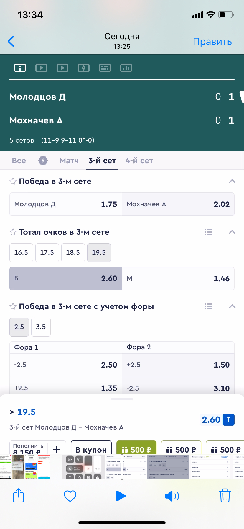Screen dimensions: 244x529
Task: Switch to the Матч tab
Action: [x=69, y=161]
